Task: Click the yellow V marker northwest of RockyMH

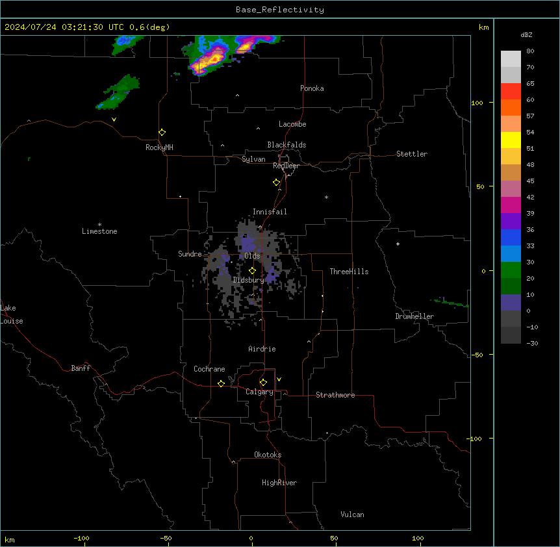Action: coord(114,120)
